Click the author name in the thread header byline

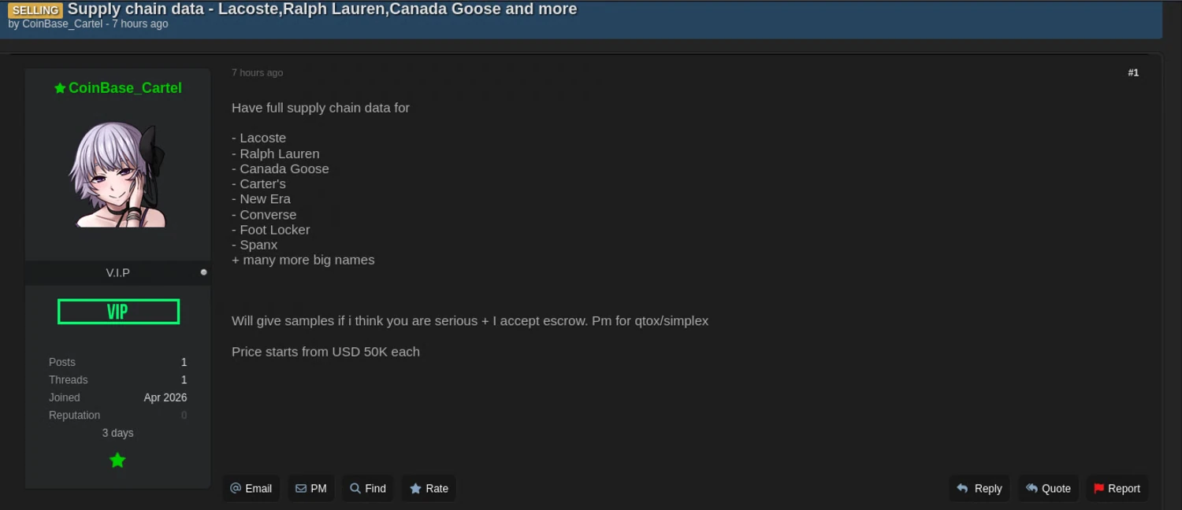point(62,24)
